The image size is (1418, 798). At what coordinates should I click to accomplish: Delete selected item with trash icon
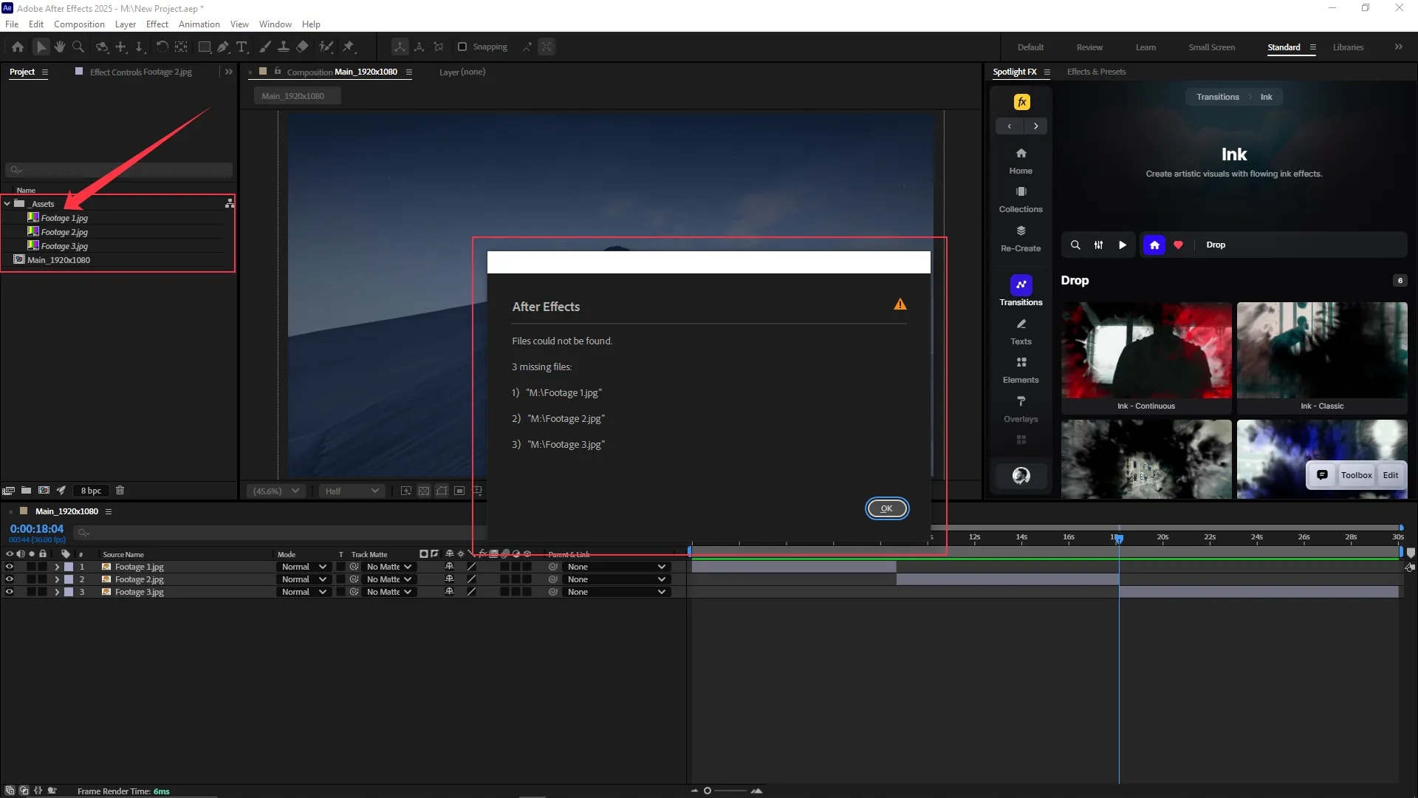click(120, 490)
